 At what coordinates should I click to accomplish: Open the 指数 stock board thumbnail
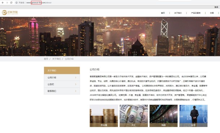(164, 116)
